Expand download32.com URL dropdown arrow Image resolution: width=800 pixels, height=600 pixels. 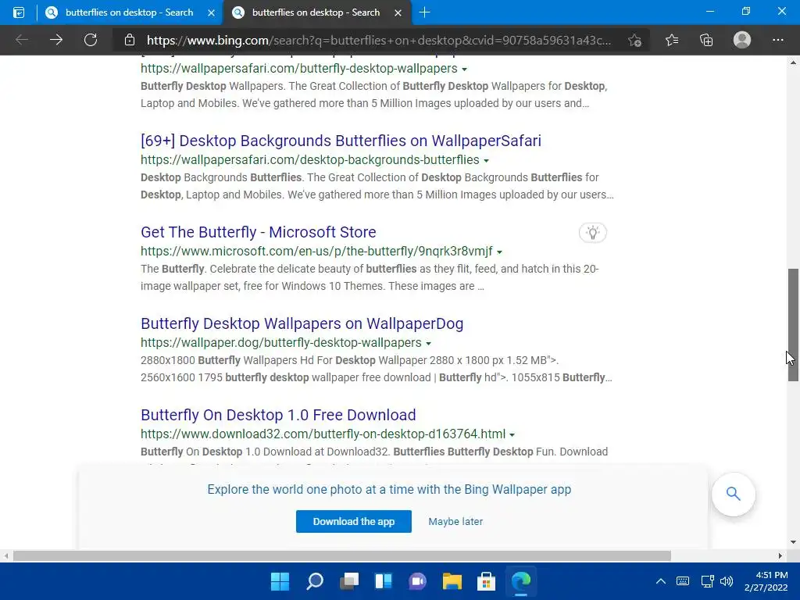pyautogui.click(x=512, y=434)
